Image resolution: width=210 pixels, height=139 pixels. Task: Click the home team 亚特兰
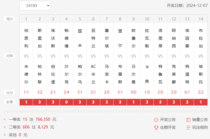click(93, 38)
